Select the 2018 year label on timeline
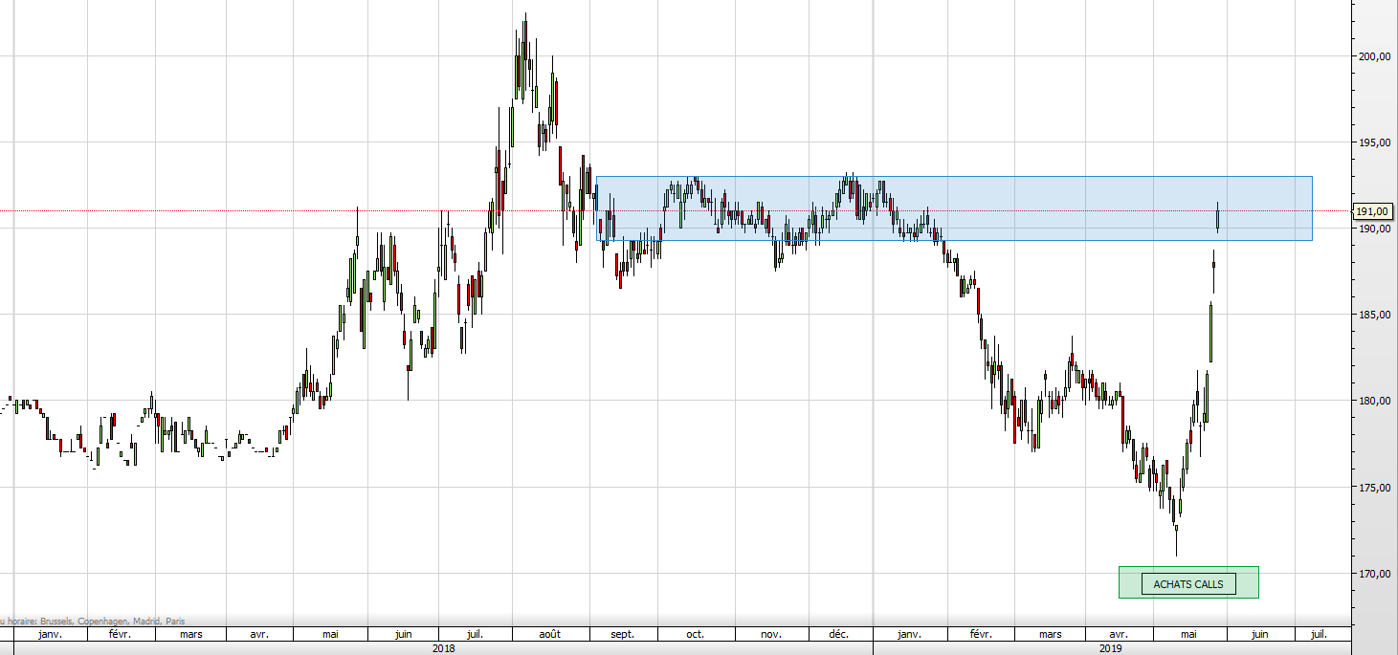 point(442,648)
